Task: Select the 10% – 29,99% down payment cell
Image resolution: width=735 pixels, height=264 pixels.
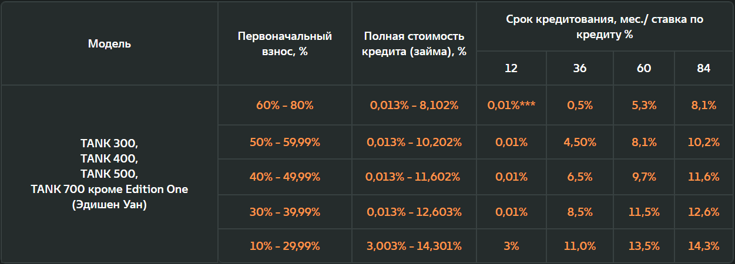Action: coord(285,246)
